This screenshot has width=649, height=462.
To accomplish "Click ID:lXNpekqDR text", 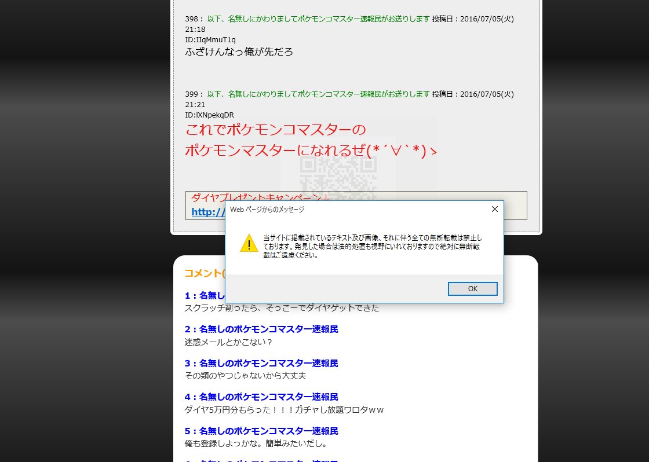I will [209, 115].
